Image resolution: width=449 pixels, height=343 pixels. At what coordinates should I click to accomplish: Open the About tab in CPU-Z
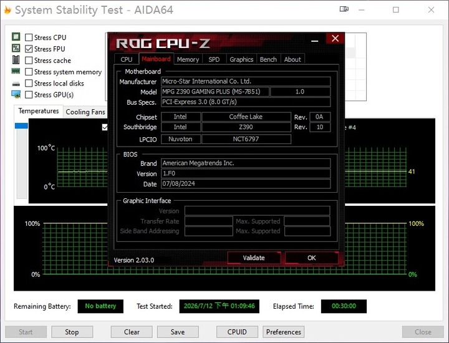pos(292,59)
